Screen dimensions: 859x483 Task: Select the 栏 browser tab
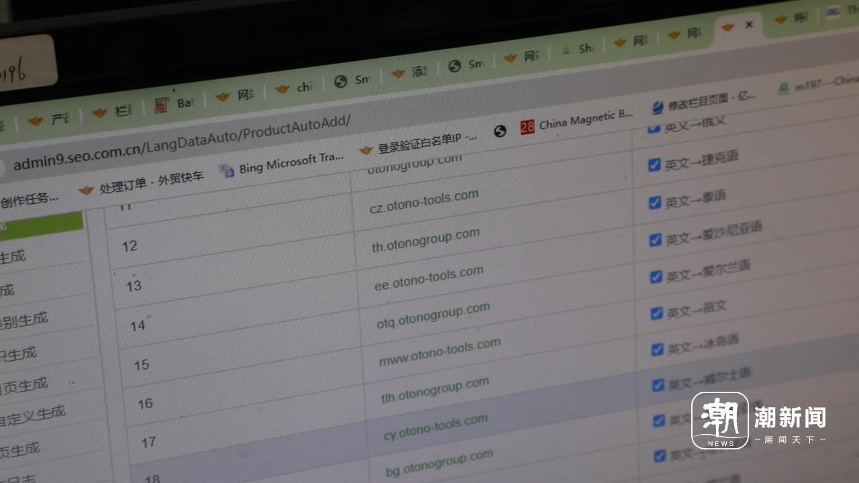pos(112,111)
